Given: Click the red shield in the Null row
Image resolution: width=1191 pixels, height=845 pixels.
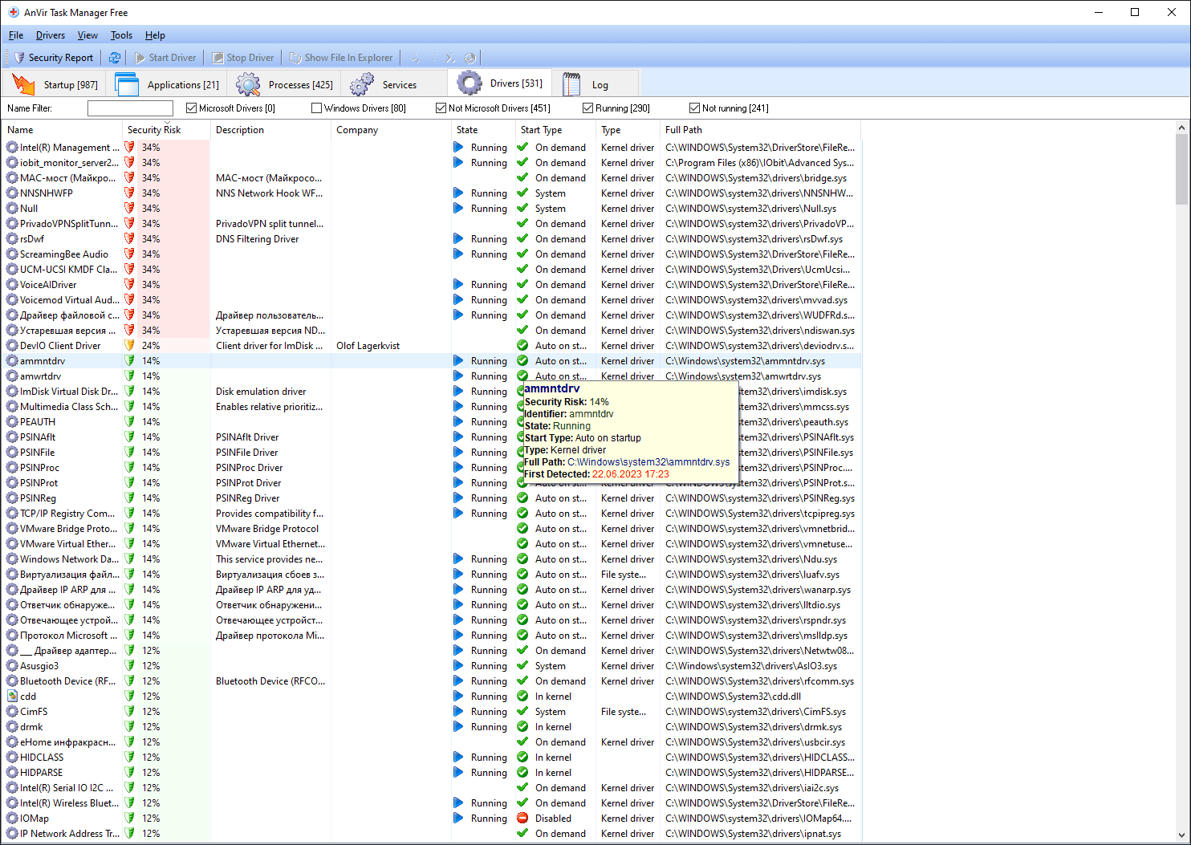Looking at the screenshot, I should [x=129, y=209].
